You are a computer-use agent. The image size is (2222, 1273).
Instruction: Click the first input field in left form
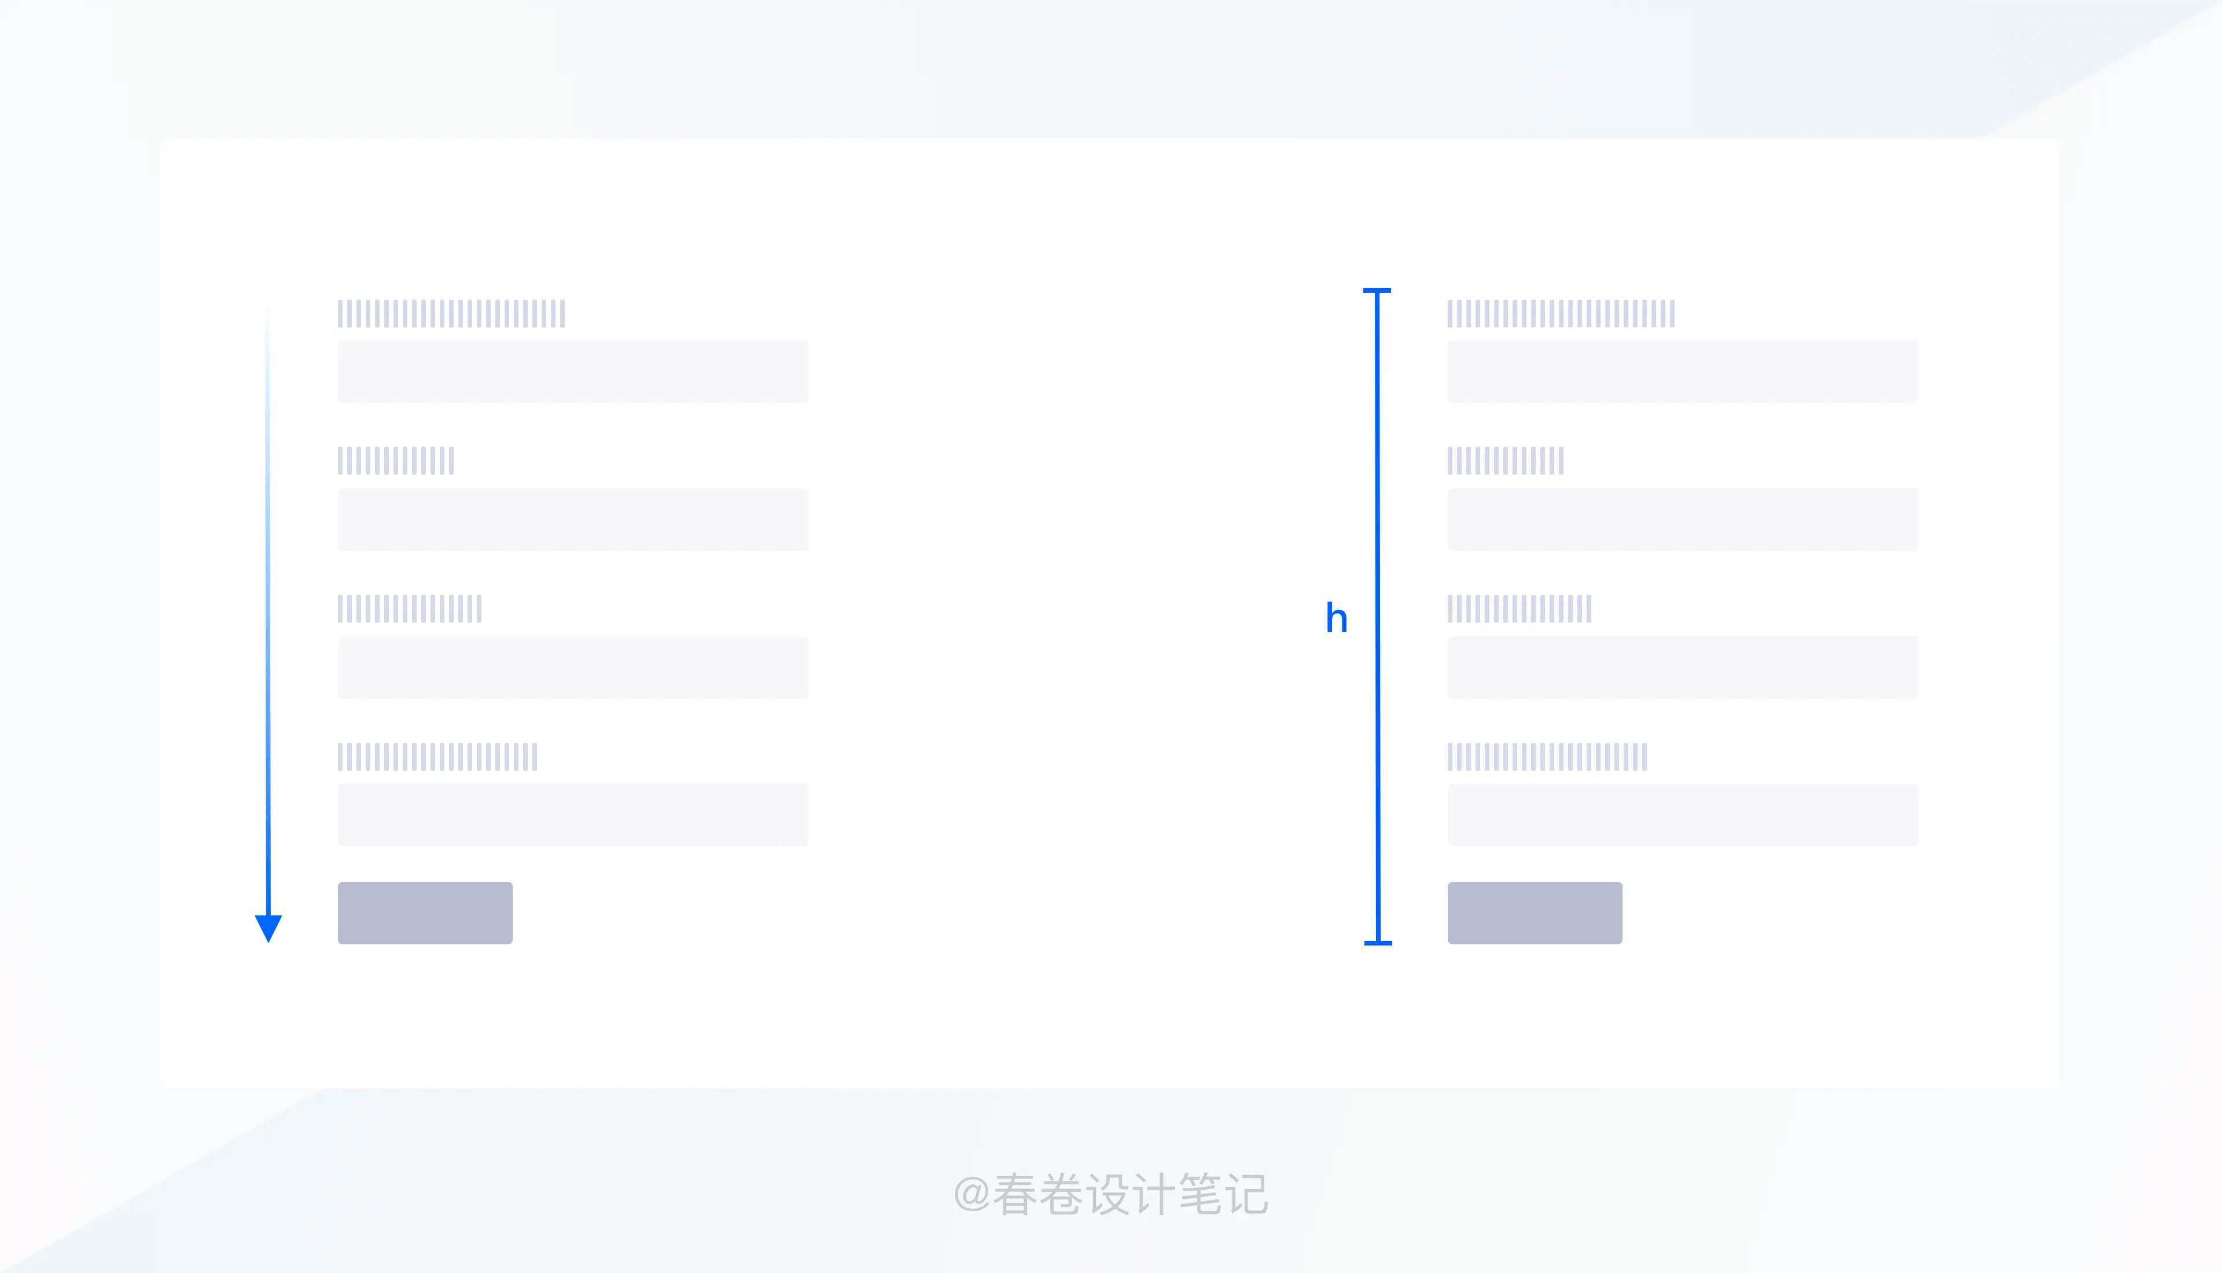tap(572, 371)
